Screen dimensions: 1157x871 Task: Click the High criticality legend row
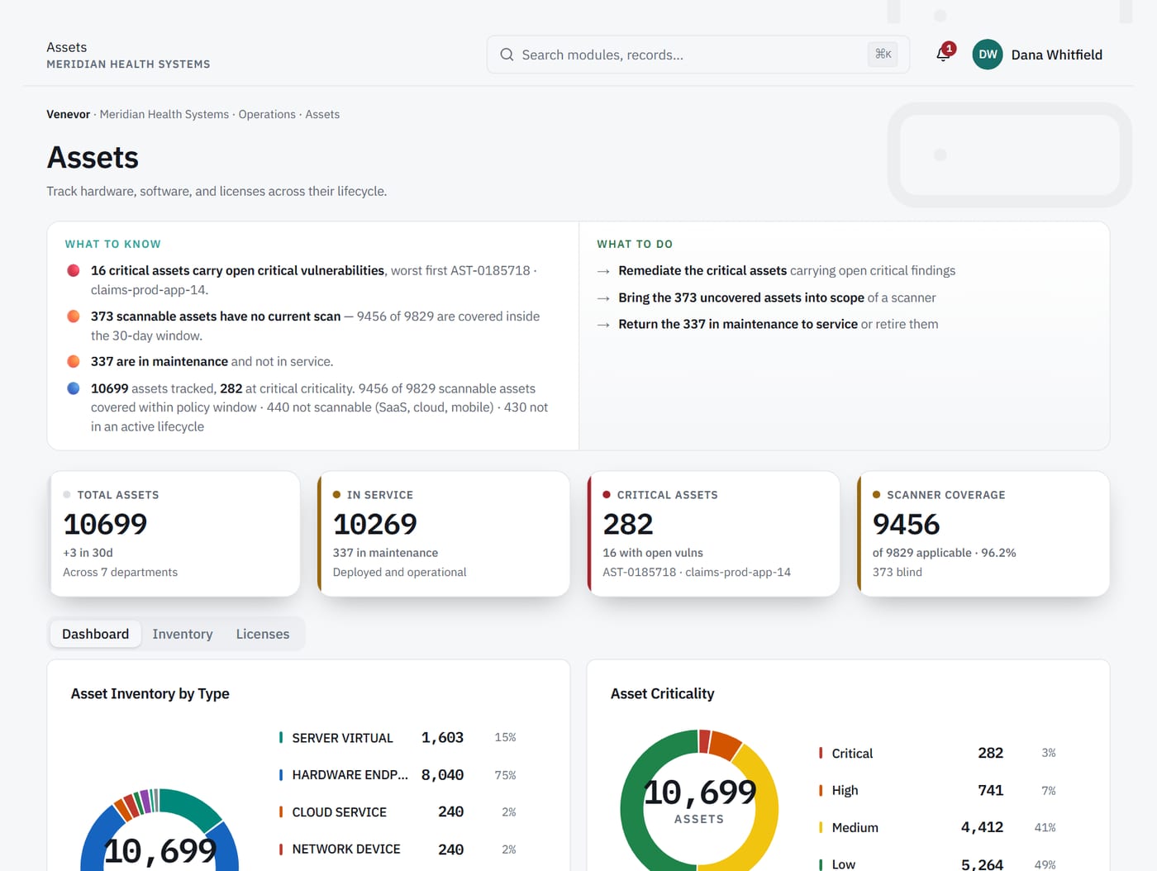pos(939,790)
